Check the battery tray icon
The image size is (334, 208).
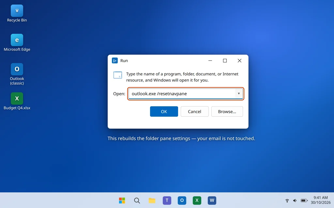pos(304,200)
